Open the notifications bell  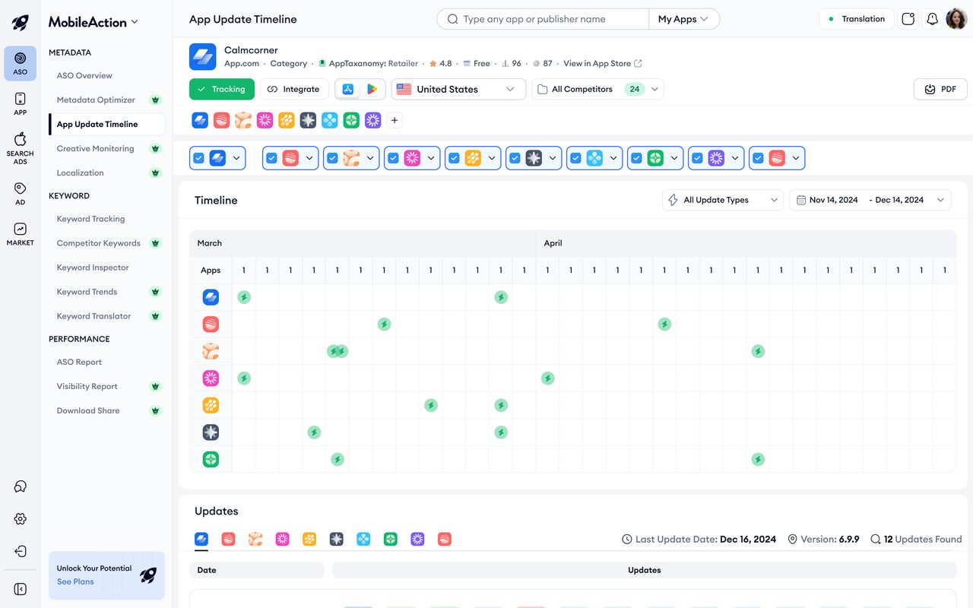(x=932, y=19)
